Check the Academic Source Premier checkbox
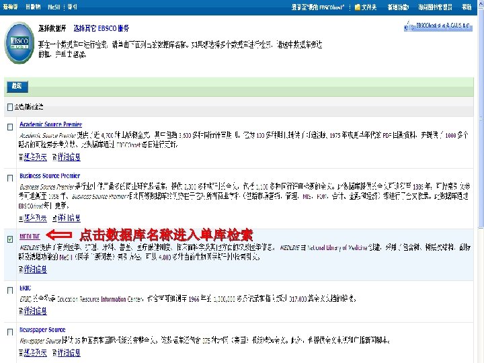The image size is (484, 363). (10, 127)
